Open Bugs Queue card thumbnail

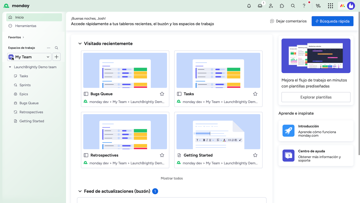click(x=125, y=70)
